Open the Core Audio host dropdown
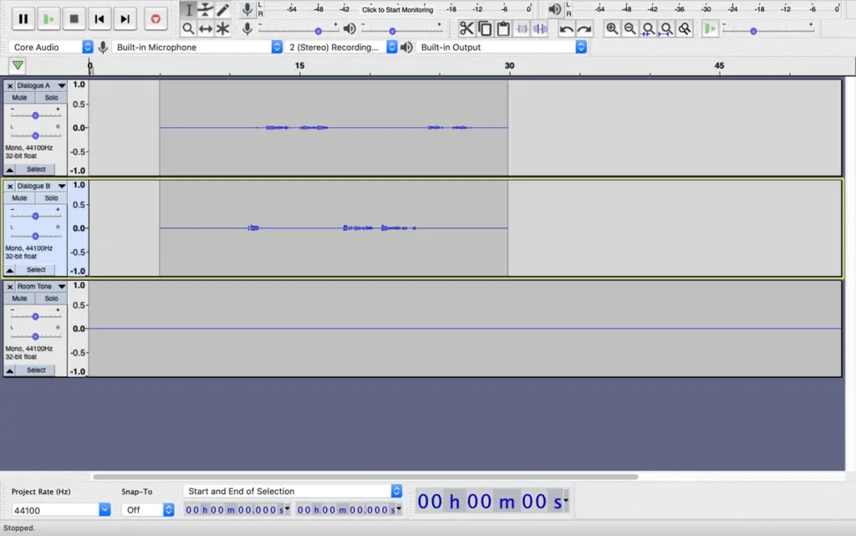The image size is (856, 536). point(51,47)
